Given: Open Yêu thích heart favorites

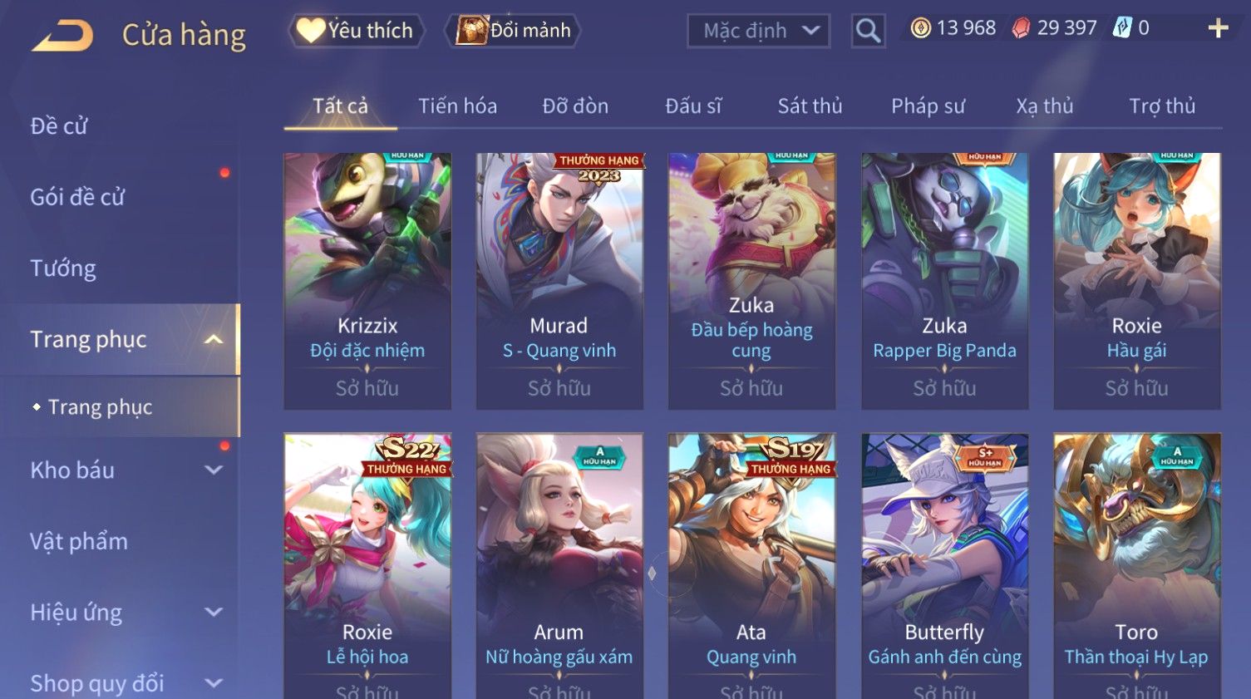Looking at the screenshot, I should tap(357, 31).
